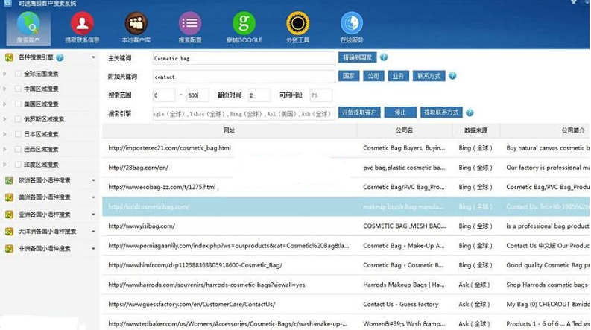
Task: Expand the 日本区域搜索 tree arrow
Action: point(5,134)
